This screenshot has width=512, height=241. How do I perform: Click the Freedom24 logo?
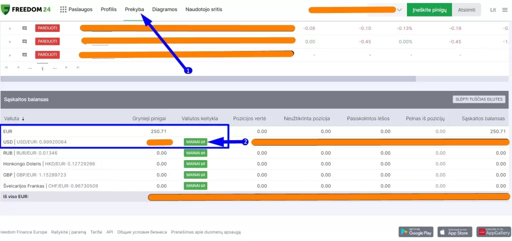(25, 9)
